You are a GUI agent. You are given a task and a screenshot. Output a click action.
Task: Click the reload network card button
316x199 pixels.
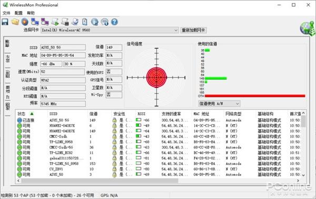tap(193, 30)
